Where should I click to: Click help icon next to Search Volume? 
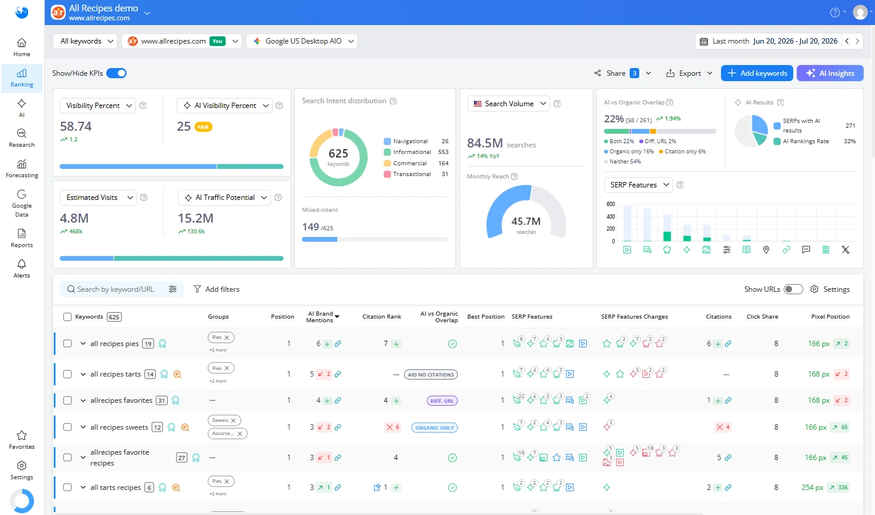pos(557,104)
